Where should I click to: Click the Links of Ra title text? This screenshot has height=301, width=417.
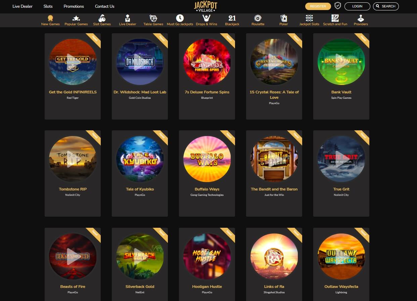pyautogui.click(x=274, y=287)
